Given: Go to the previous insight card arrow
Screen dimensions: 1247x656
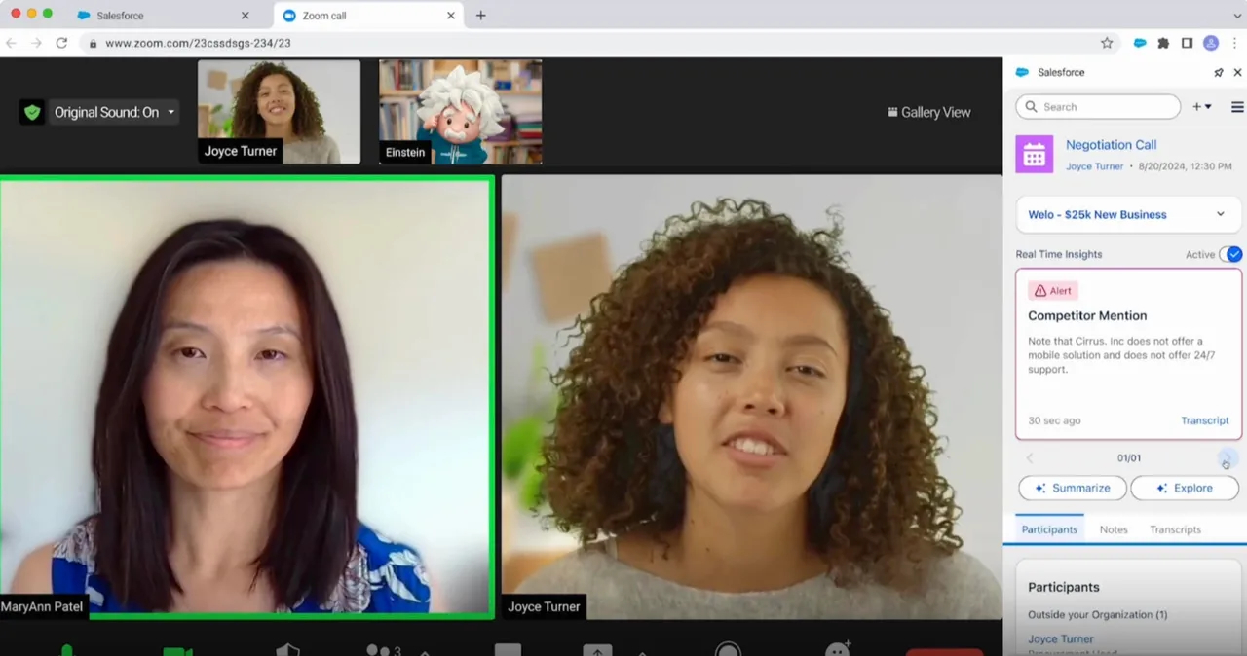Looking at the screenshot, I should pos(1029,458).
